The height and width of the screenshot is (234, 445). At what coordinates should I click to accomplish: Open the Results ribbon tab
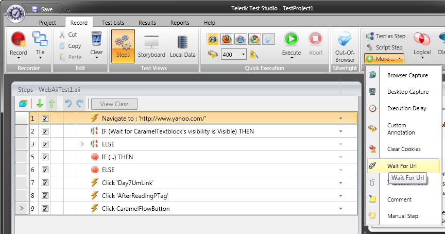click(147, 23)
